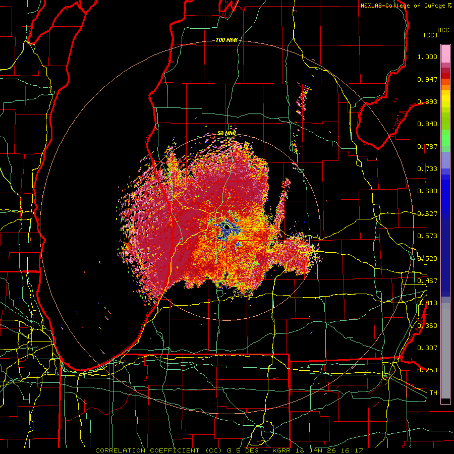Click the 0.840 legend value
The image size is (454, 454).
coord(427,124)
